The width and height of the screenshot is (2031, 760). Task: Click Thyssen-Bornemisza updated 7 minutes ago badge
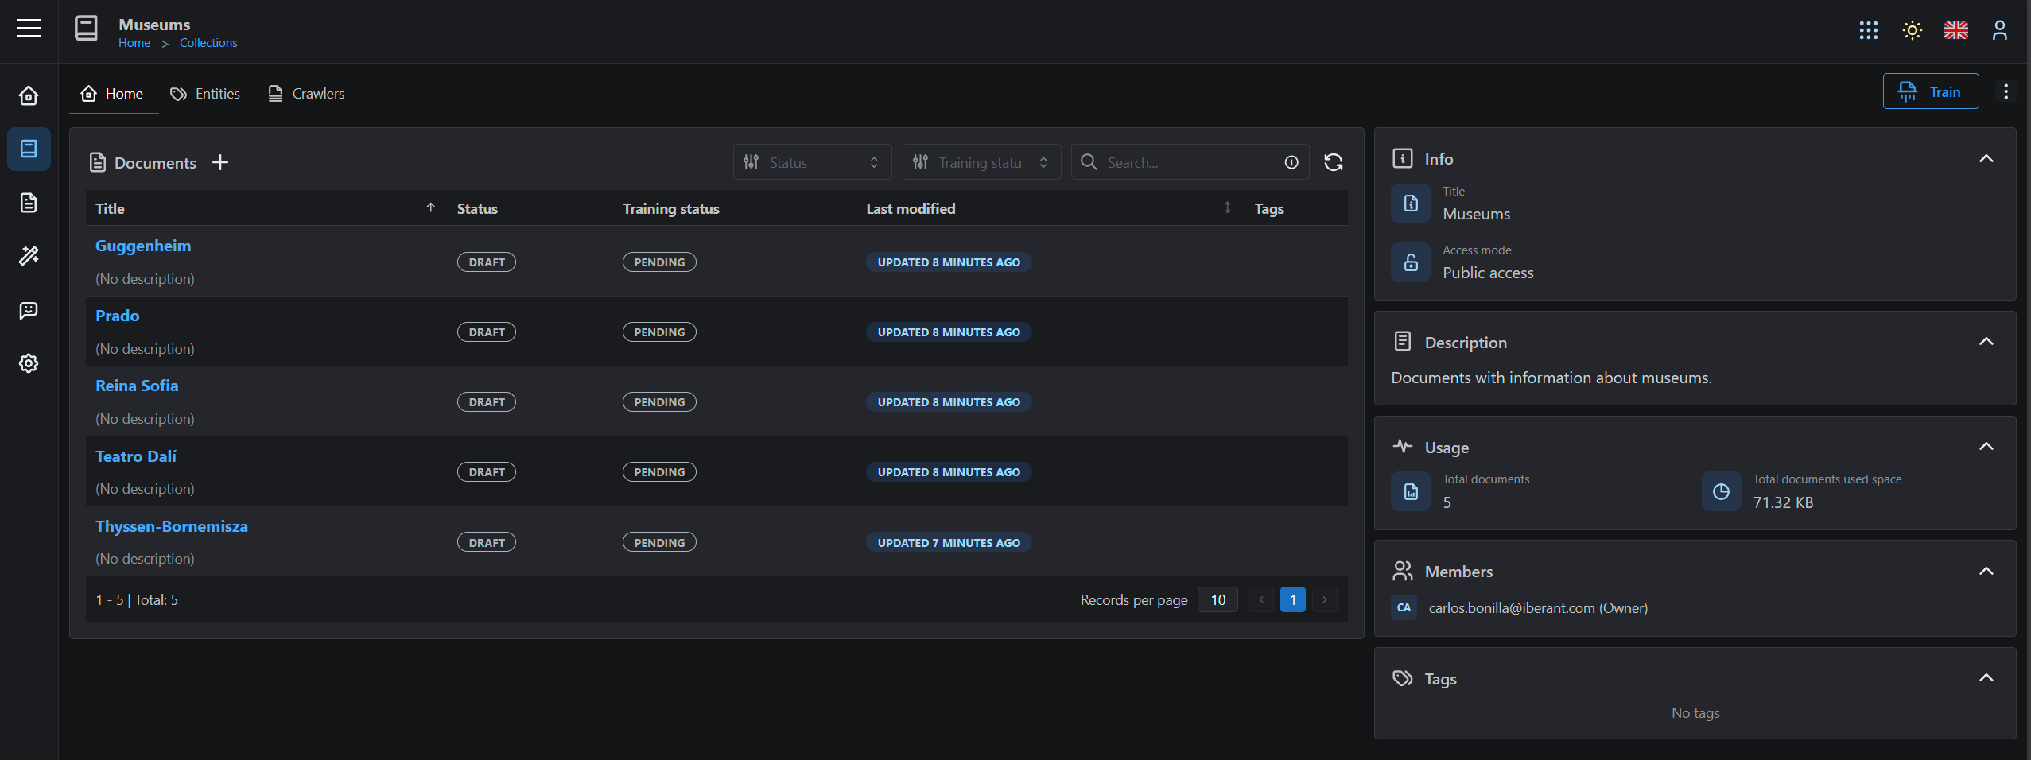coord(949,542)
